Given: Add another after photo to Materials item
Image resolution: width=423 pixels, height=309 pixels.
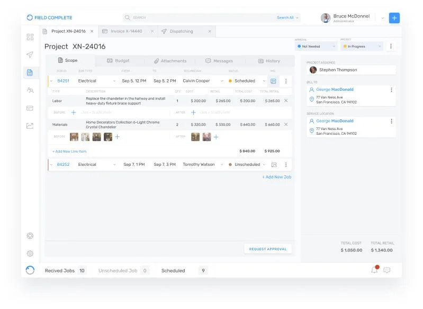Looking at the screenshot, I should click(x=216, y=137).
